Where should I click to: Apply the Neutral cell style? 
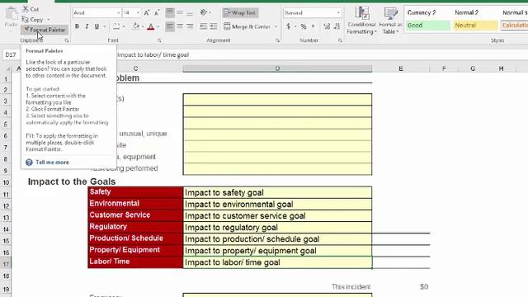tap(475, 26)
